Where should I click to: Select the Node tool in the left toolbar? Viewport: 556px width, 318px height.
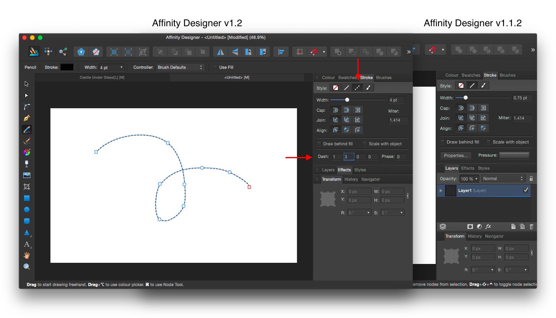tap(27, 95)
